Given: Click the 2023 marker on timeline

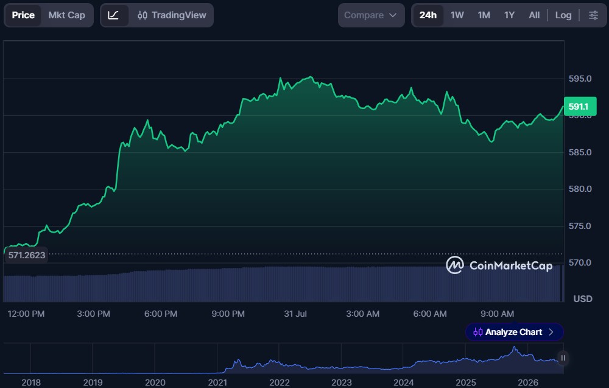Looking at the screenshot, I should 342,383.
